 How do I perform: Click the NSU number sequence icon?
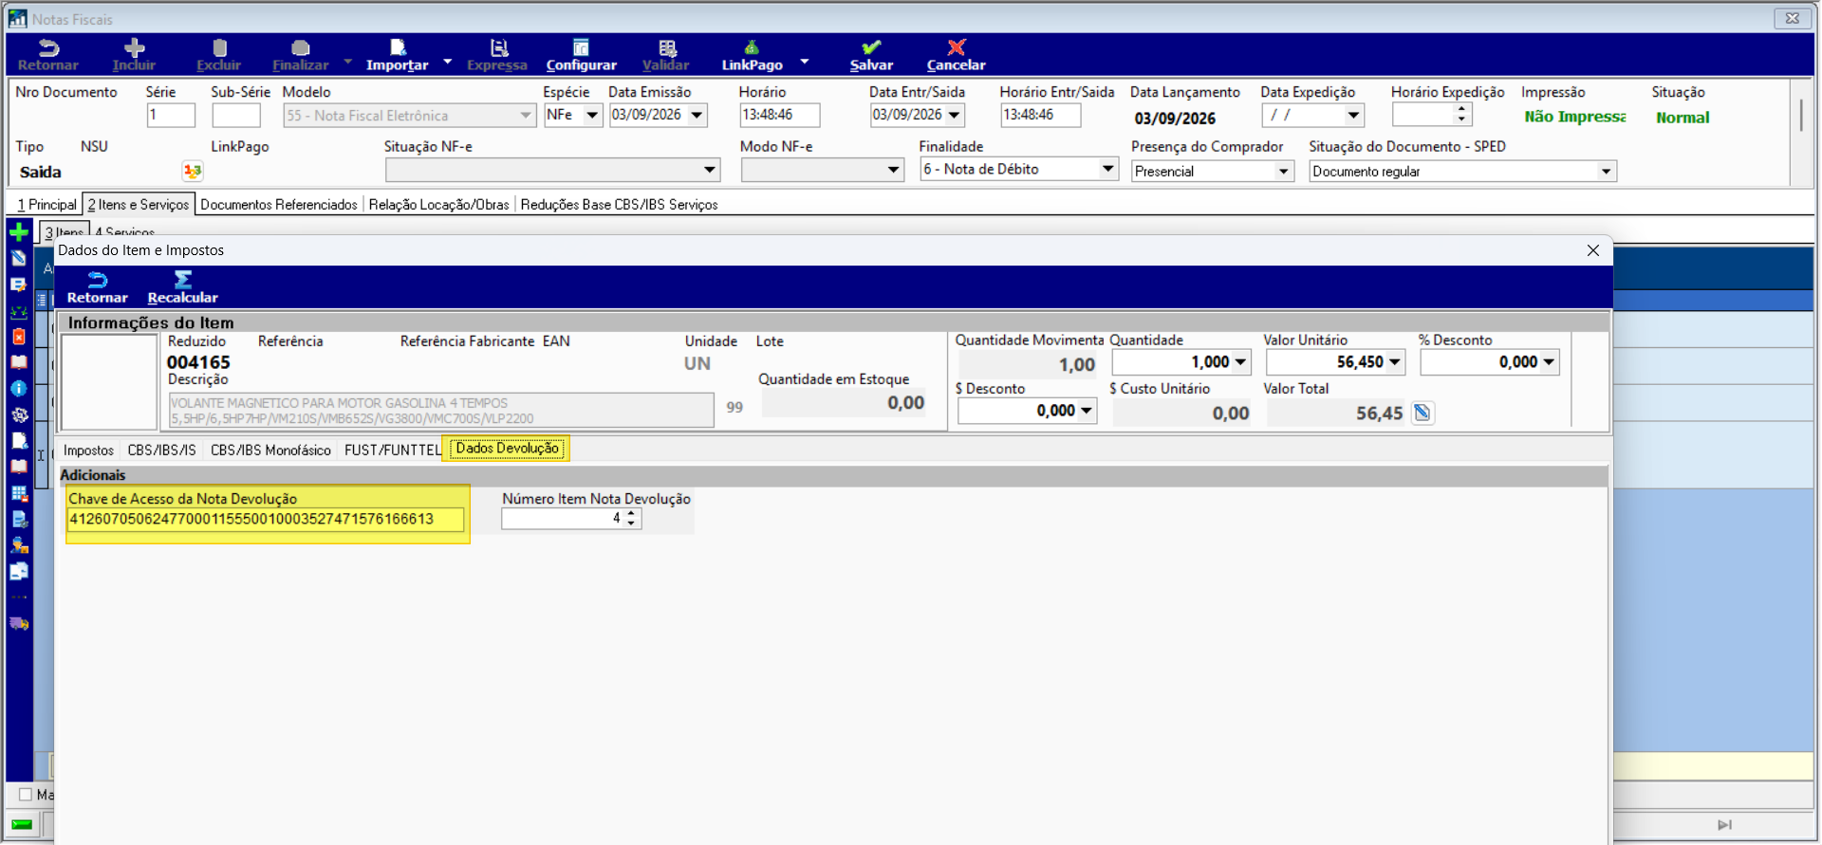193,171
